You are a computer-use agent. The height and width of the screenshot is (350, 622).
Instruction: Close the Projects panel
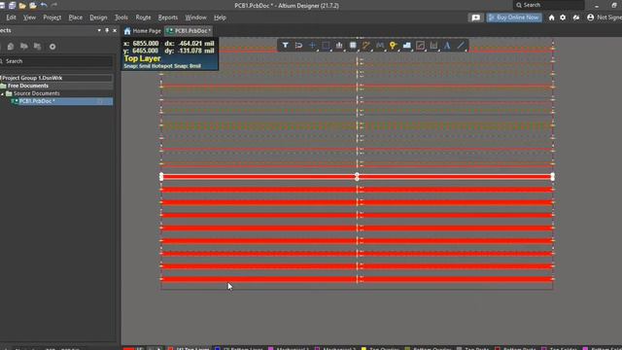tap(115, 30)
